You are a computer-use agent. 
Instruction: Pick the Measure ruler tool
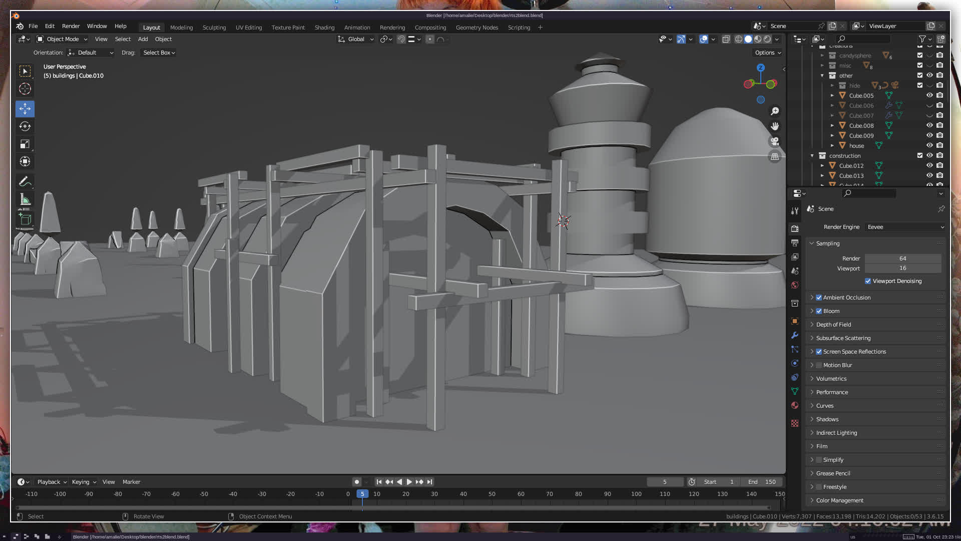(x=25, y=200)
